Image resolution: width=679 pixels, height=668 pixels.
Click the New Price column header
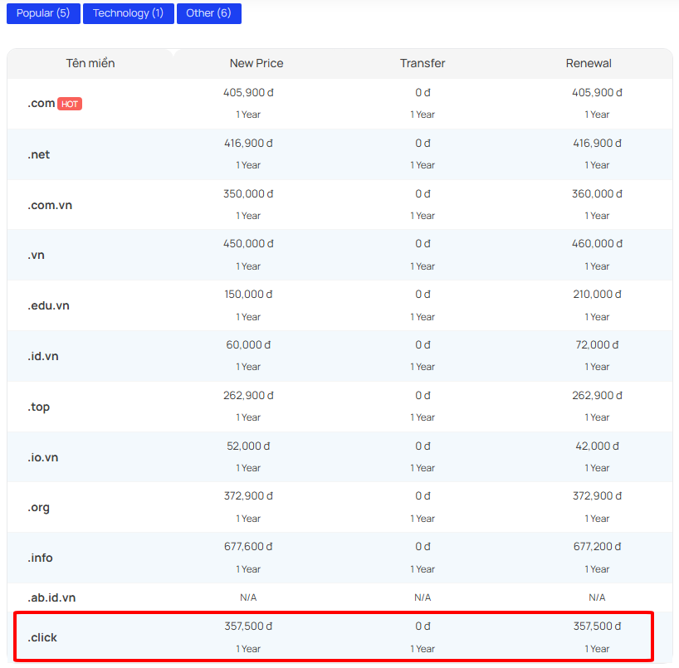coord(256,63)
